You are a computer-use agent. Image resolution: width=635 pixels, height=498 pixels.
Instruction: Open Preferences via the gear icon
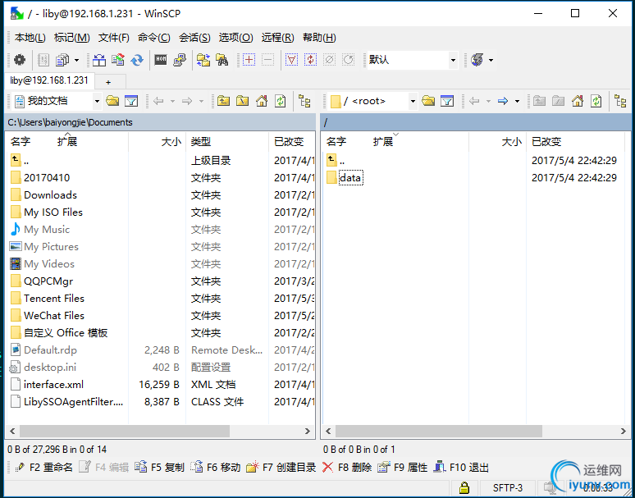pos(20,60)
